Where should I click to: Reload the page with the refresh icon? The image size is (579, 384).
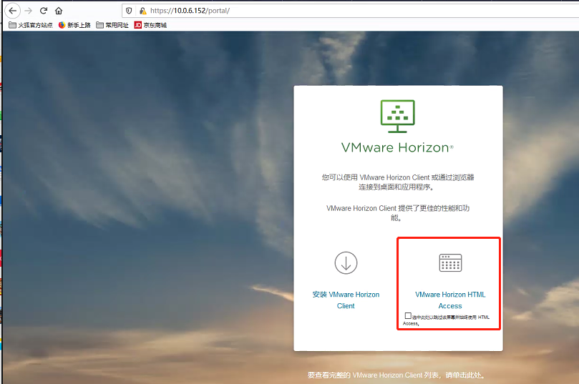tap(44, 11)
